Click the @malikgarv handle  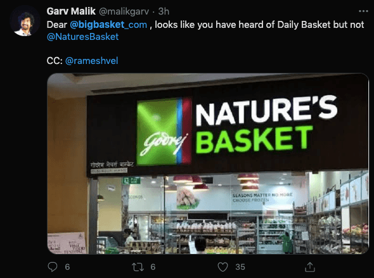point(124,11)
